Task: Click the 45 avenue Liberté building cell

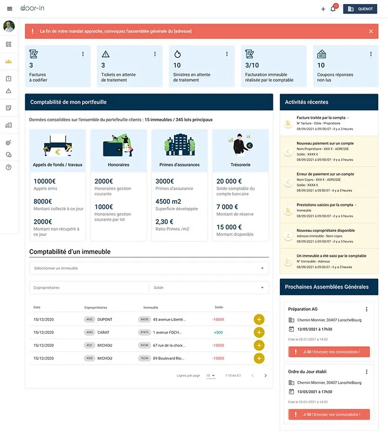Action: pos(162,320)
